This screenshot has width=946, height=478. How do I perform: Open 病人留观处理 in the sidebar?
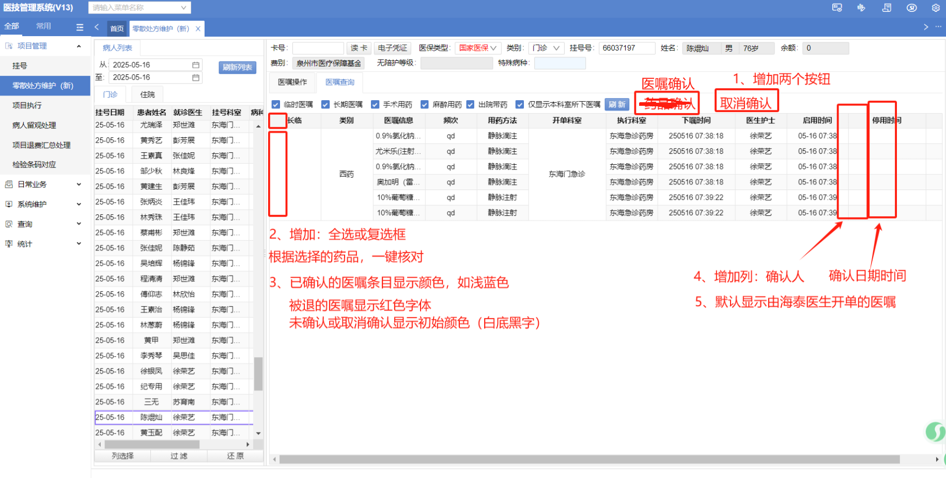coord(45,125)
